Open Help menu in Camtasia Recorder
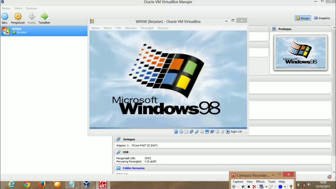Viewport: 336px width, 189px height. coord(282,182)
